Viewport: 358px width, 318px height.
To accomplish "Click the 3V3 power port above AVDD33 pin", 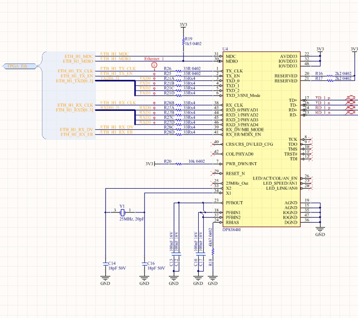I will coord(320,50).
